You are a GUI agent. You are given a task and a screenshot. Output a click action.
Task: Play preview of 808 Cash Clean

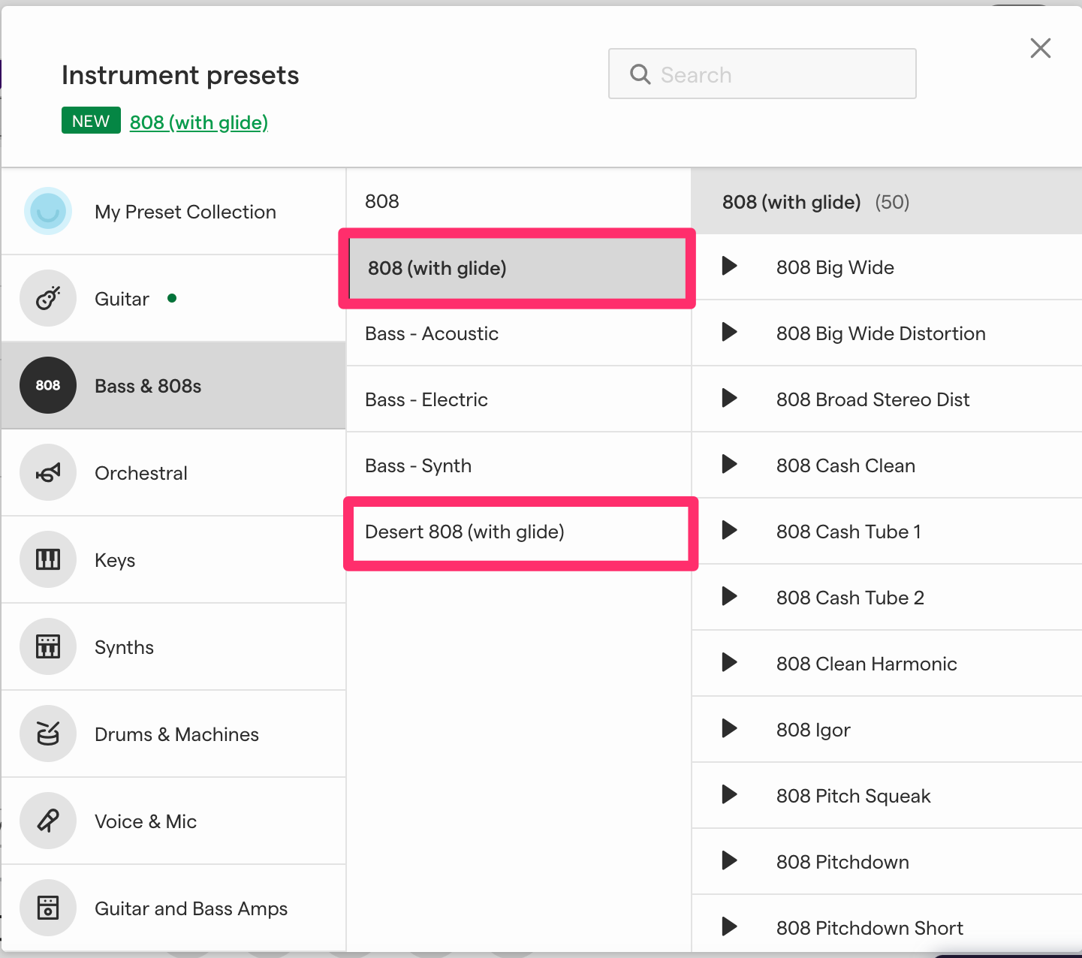tap(729, 464)
